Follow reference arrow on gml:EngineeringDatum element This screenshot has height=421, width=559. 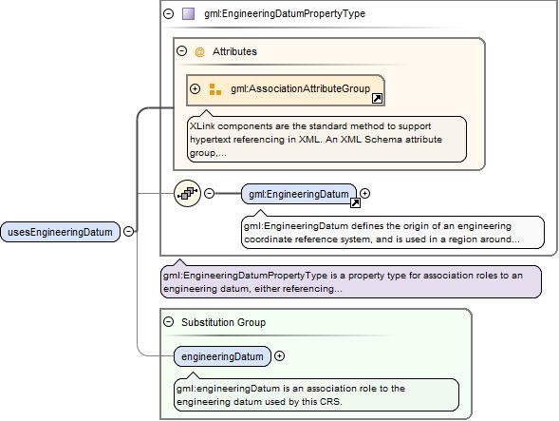click(x=355, y=203)
